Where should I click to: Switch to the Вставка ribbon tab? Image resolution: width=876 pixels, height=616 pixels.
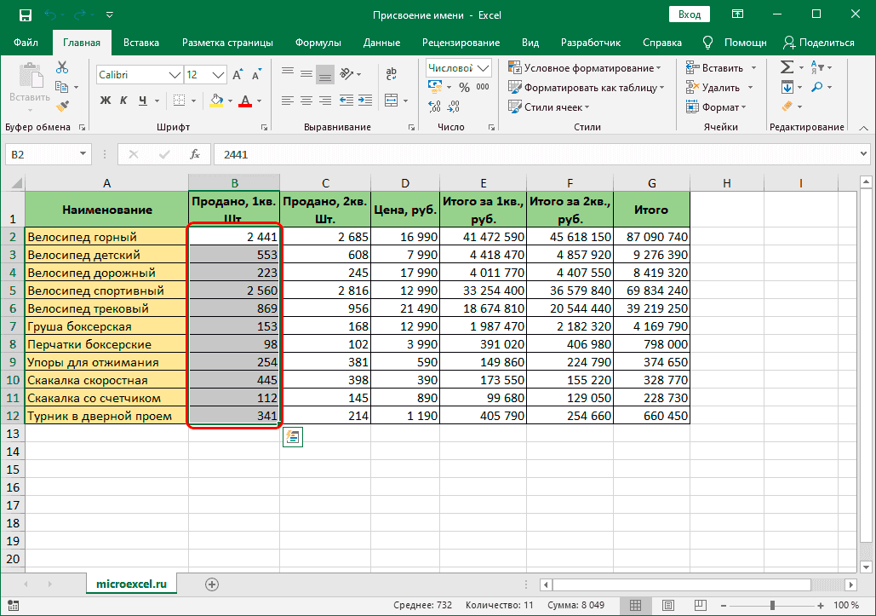point(141,42)
